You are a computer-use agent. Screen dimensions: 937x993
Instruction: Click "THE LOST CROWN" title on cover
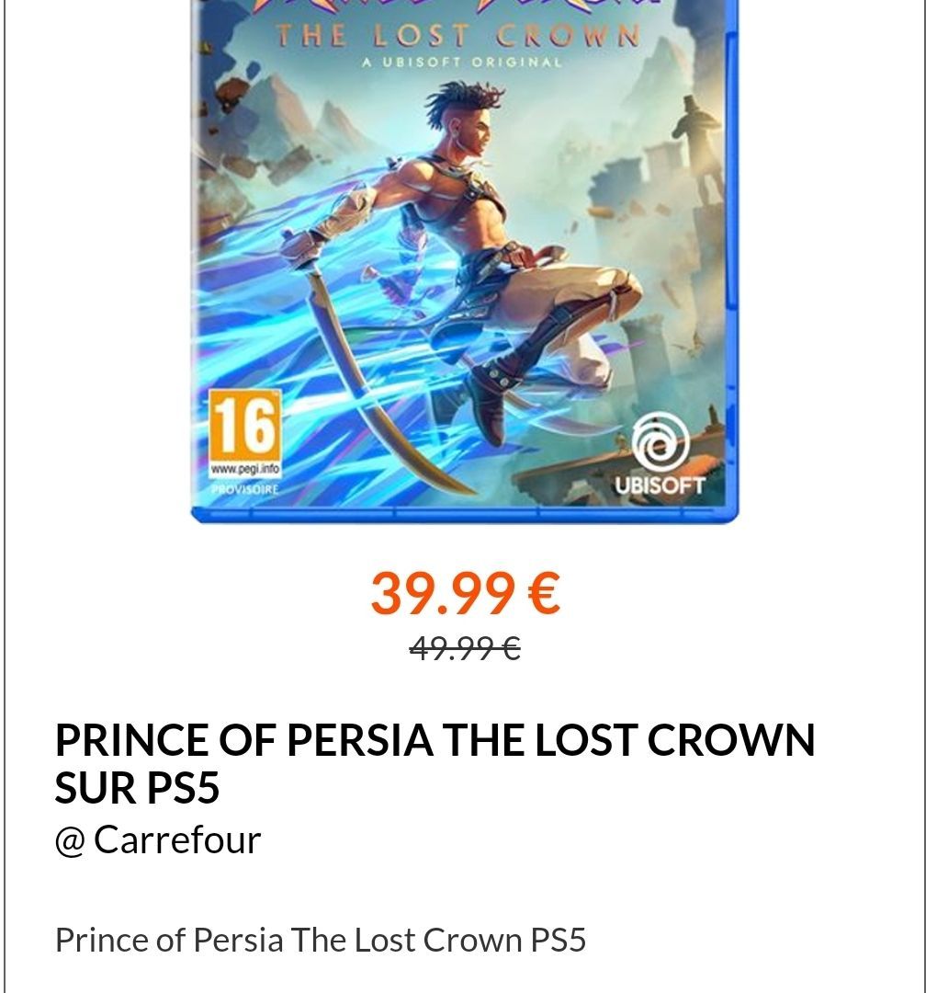[458, 36]
